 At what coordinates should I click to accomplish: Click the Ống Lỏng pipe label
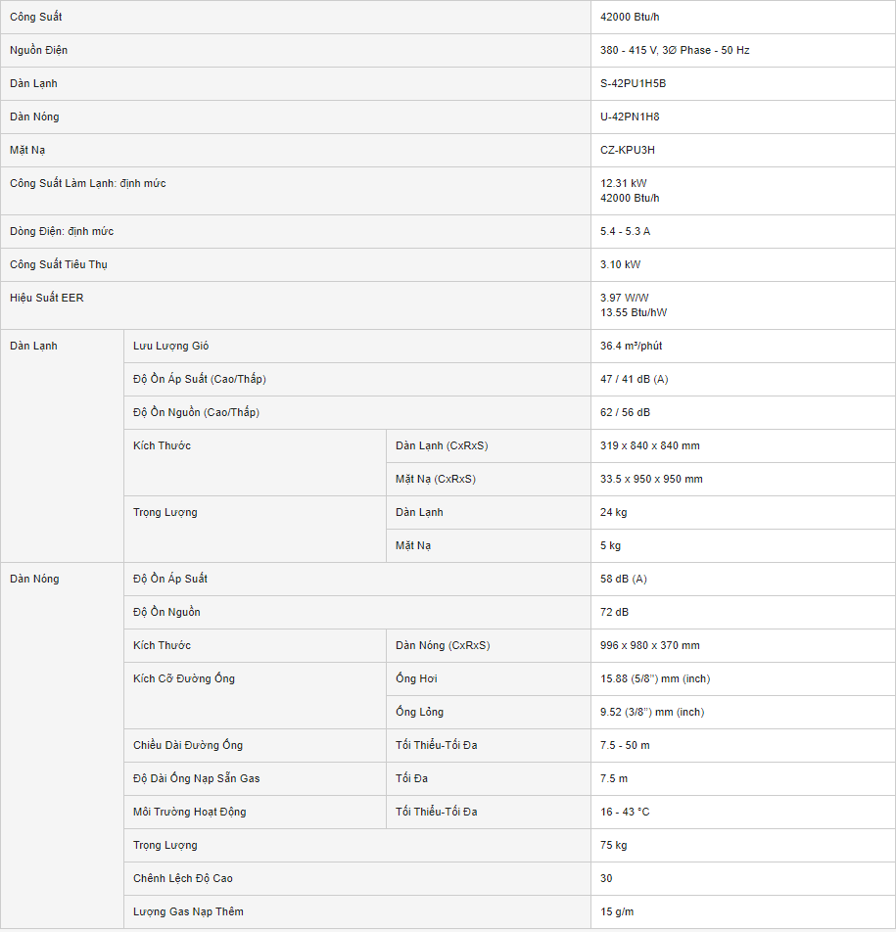[x=419, y=712]
